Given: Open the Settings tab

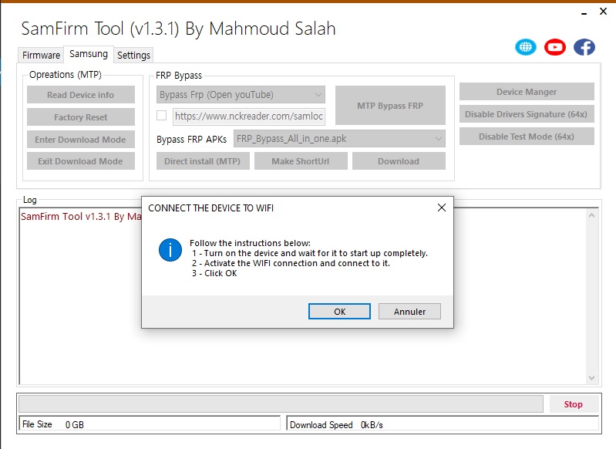Looking at the screenshot, I should [133, 55].
